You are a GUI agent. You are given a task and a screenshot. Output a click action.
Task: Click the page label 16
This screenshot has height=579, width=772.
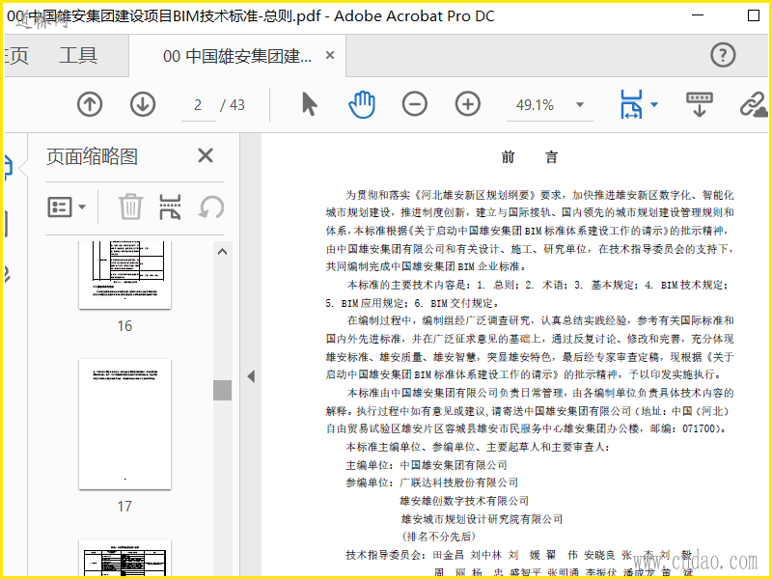tap(124, 326)
